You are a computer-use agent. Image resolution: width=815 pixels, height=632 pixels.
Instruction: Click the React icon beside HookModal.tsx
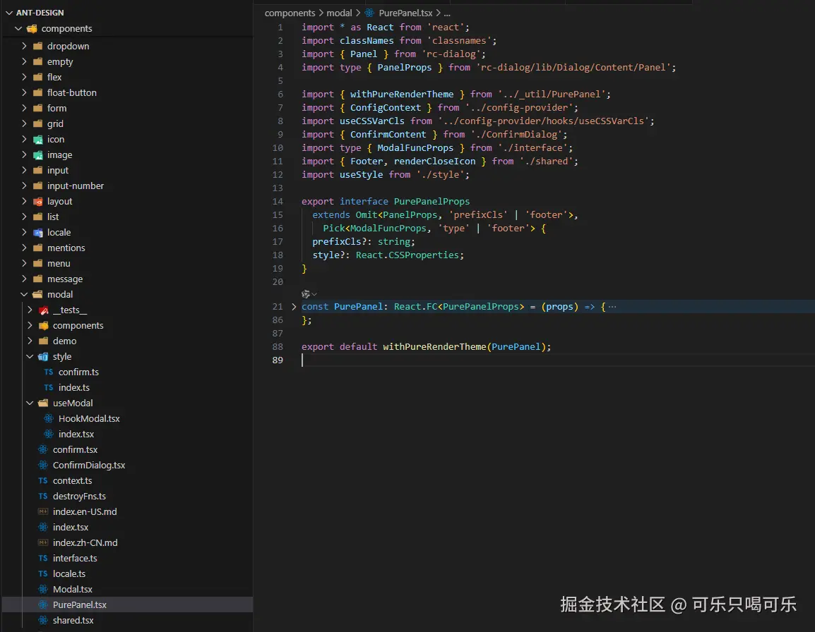49,418
